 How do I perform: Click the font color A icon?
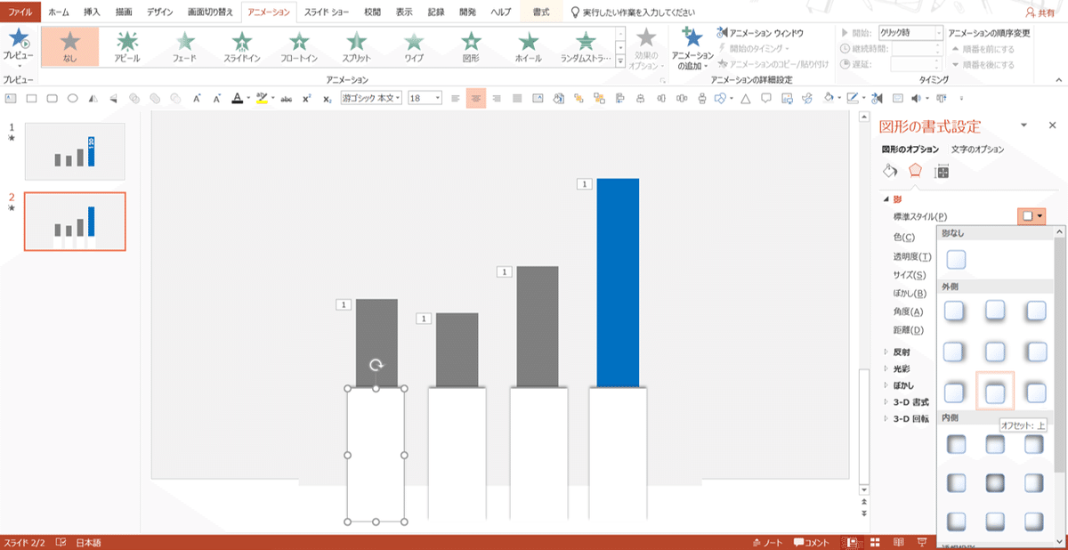pyautogui.click(x=236, y=98)
